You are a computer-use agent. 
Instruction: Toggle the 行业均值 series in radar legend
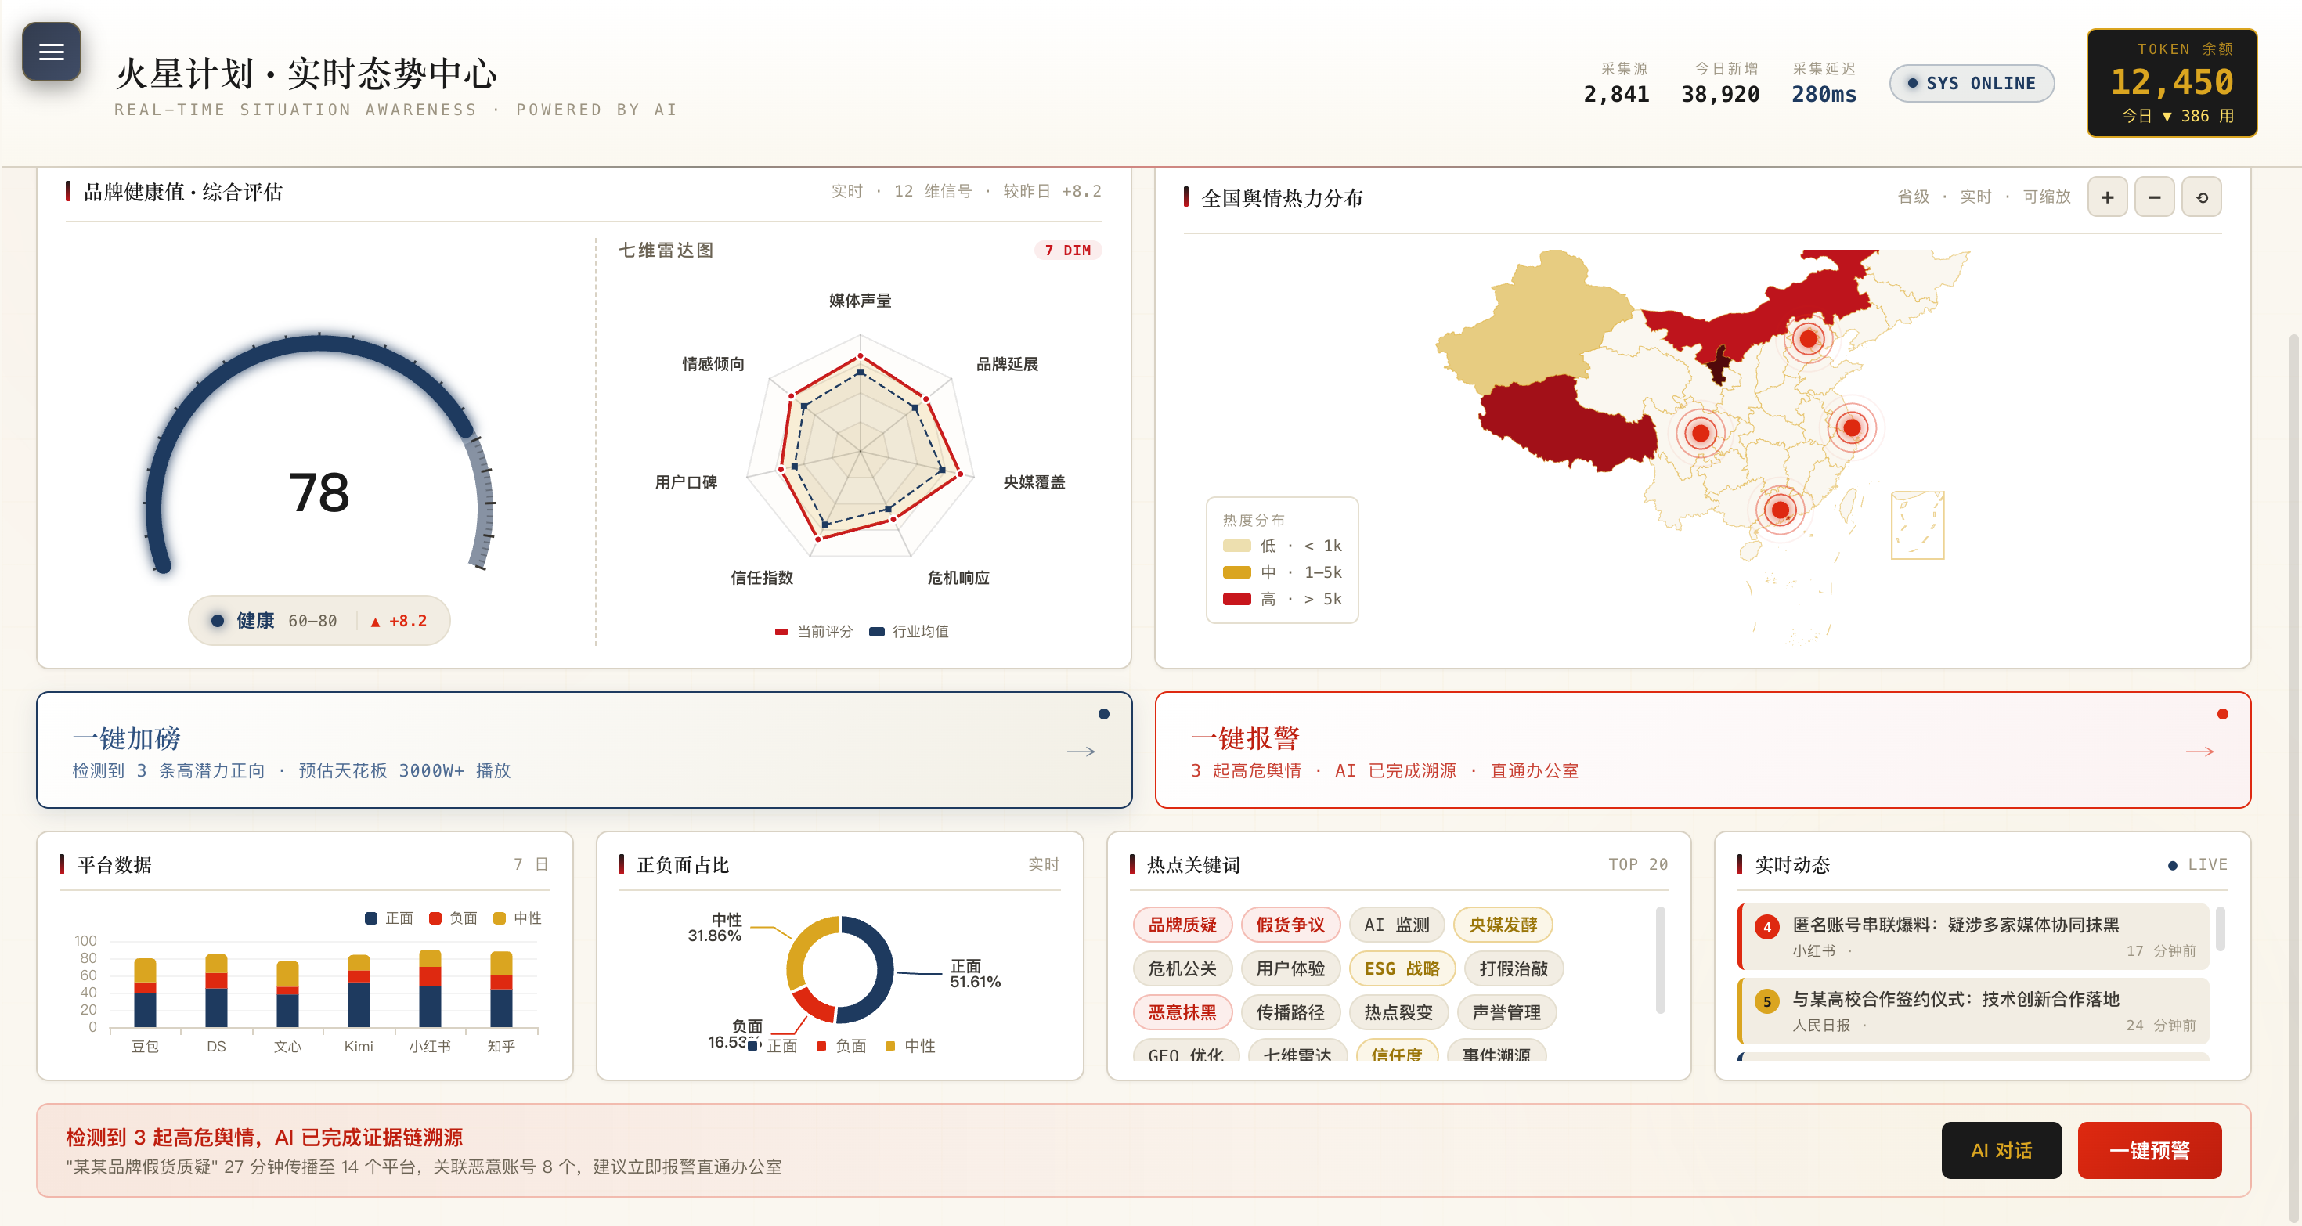909,632
